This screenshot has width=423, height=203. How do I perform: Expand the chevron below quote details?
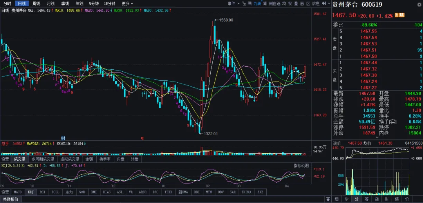[x=377, y=137]
